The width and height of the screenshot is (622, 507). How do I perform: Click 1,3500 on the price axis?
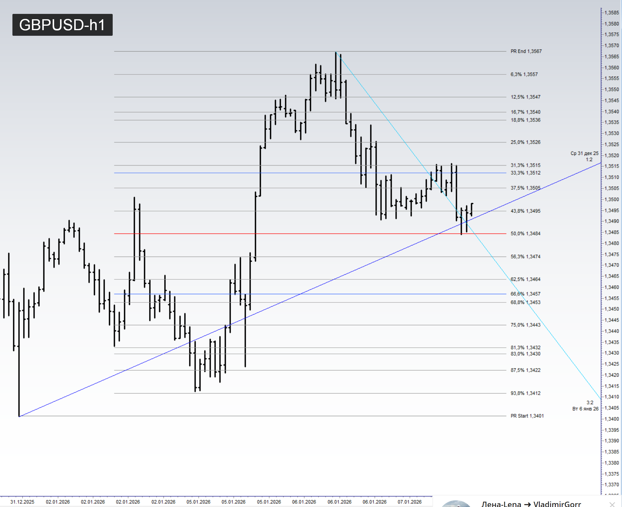[x=611, y=199]
